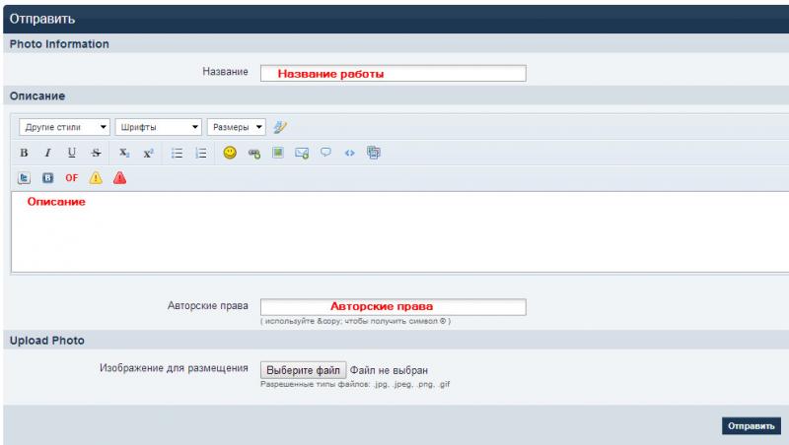Screen dimensions: 789x445
Task: Apply strikethrough formatting
Action: tap(96, 153)
